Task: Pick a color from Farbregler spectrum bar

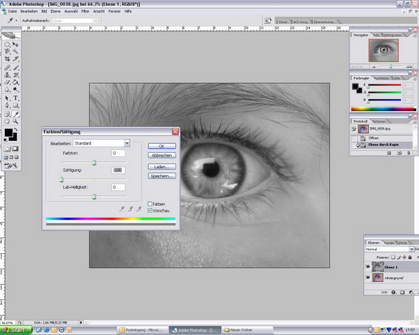Action: point(383,109)
